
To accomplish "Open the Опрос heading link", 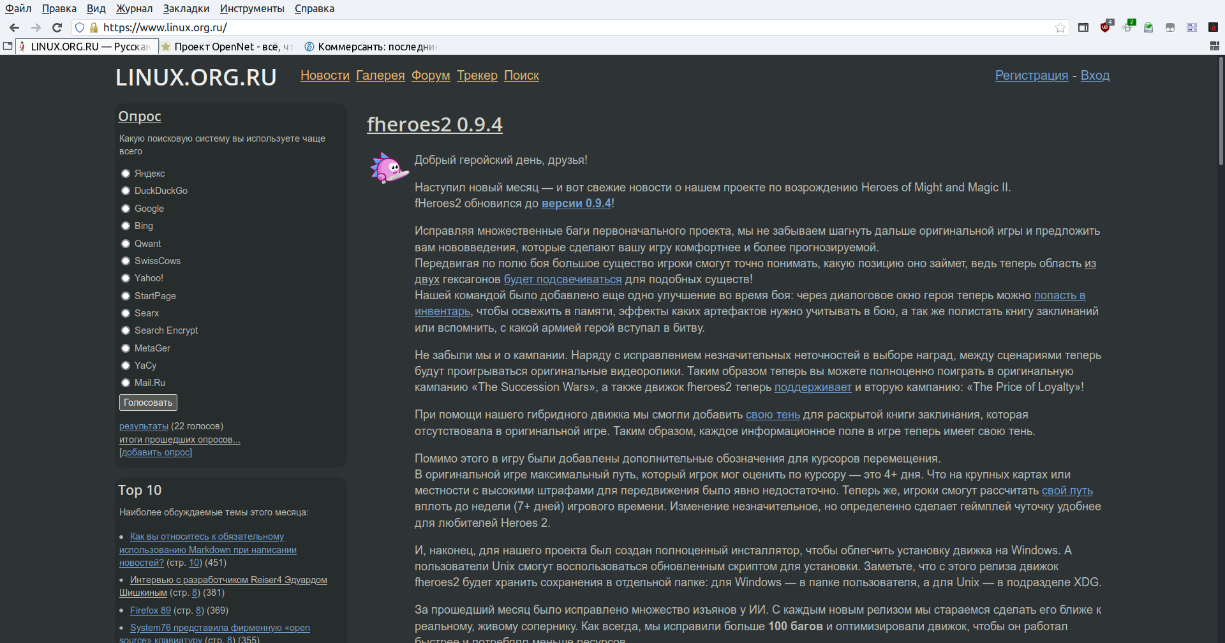I will point(140,116).
